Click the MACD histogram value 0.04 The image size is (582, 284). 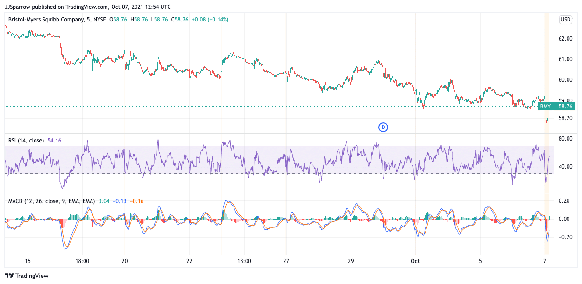click(104, 201)
